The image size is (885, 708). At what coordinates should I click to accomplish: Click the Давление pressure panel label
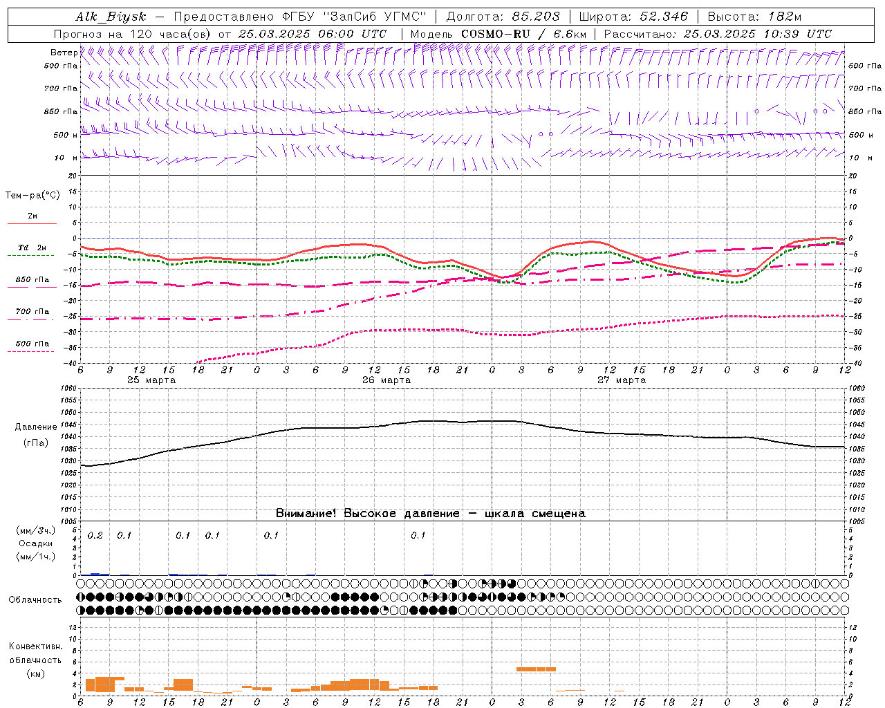tap(36, 427)
